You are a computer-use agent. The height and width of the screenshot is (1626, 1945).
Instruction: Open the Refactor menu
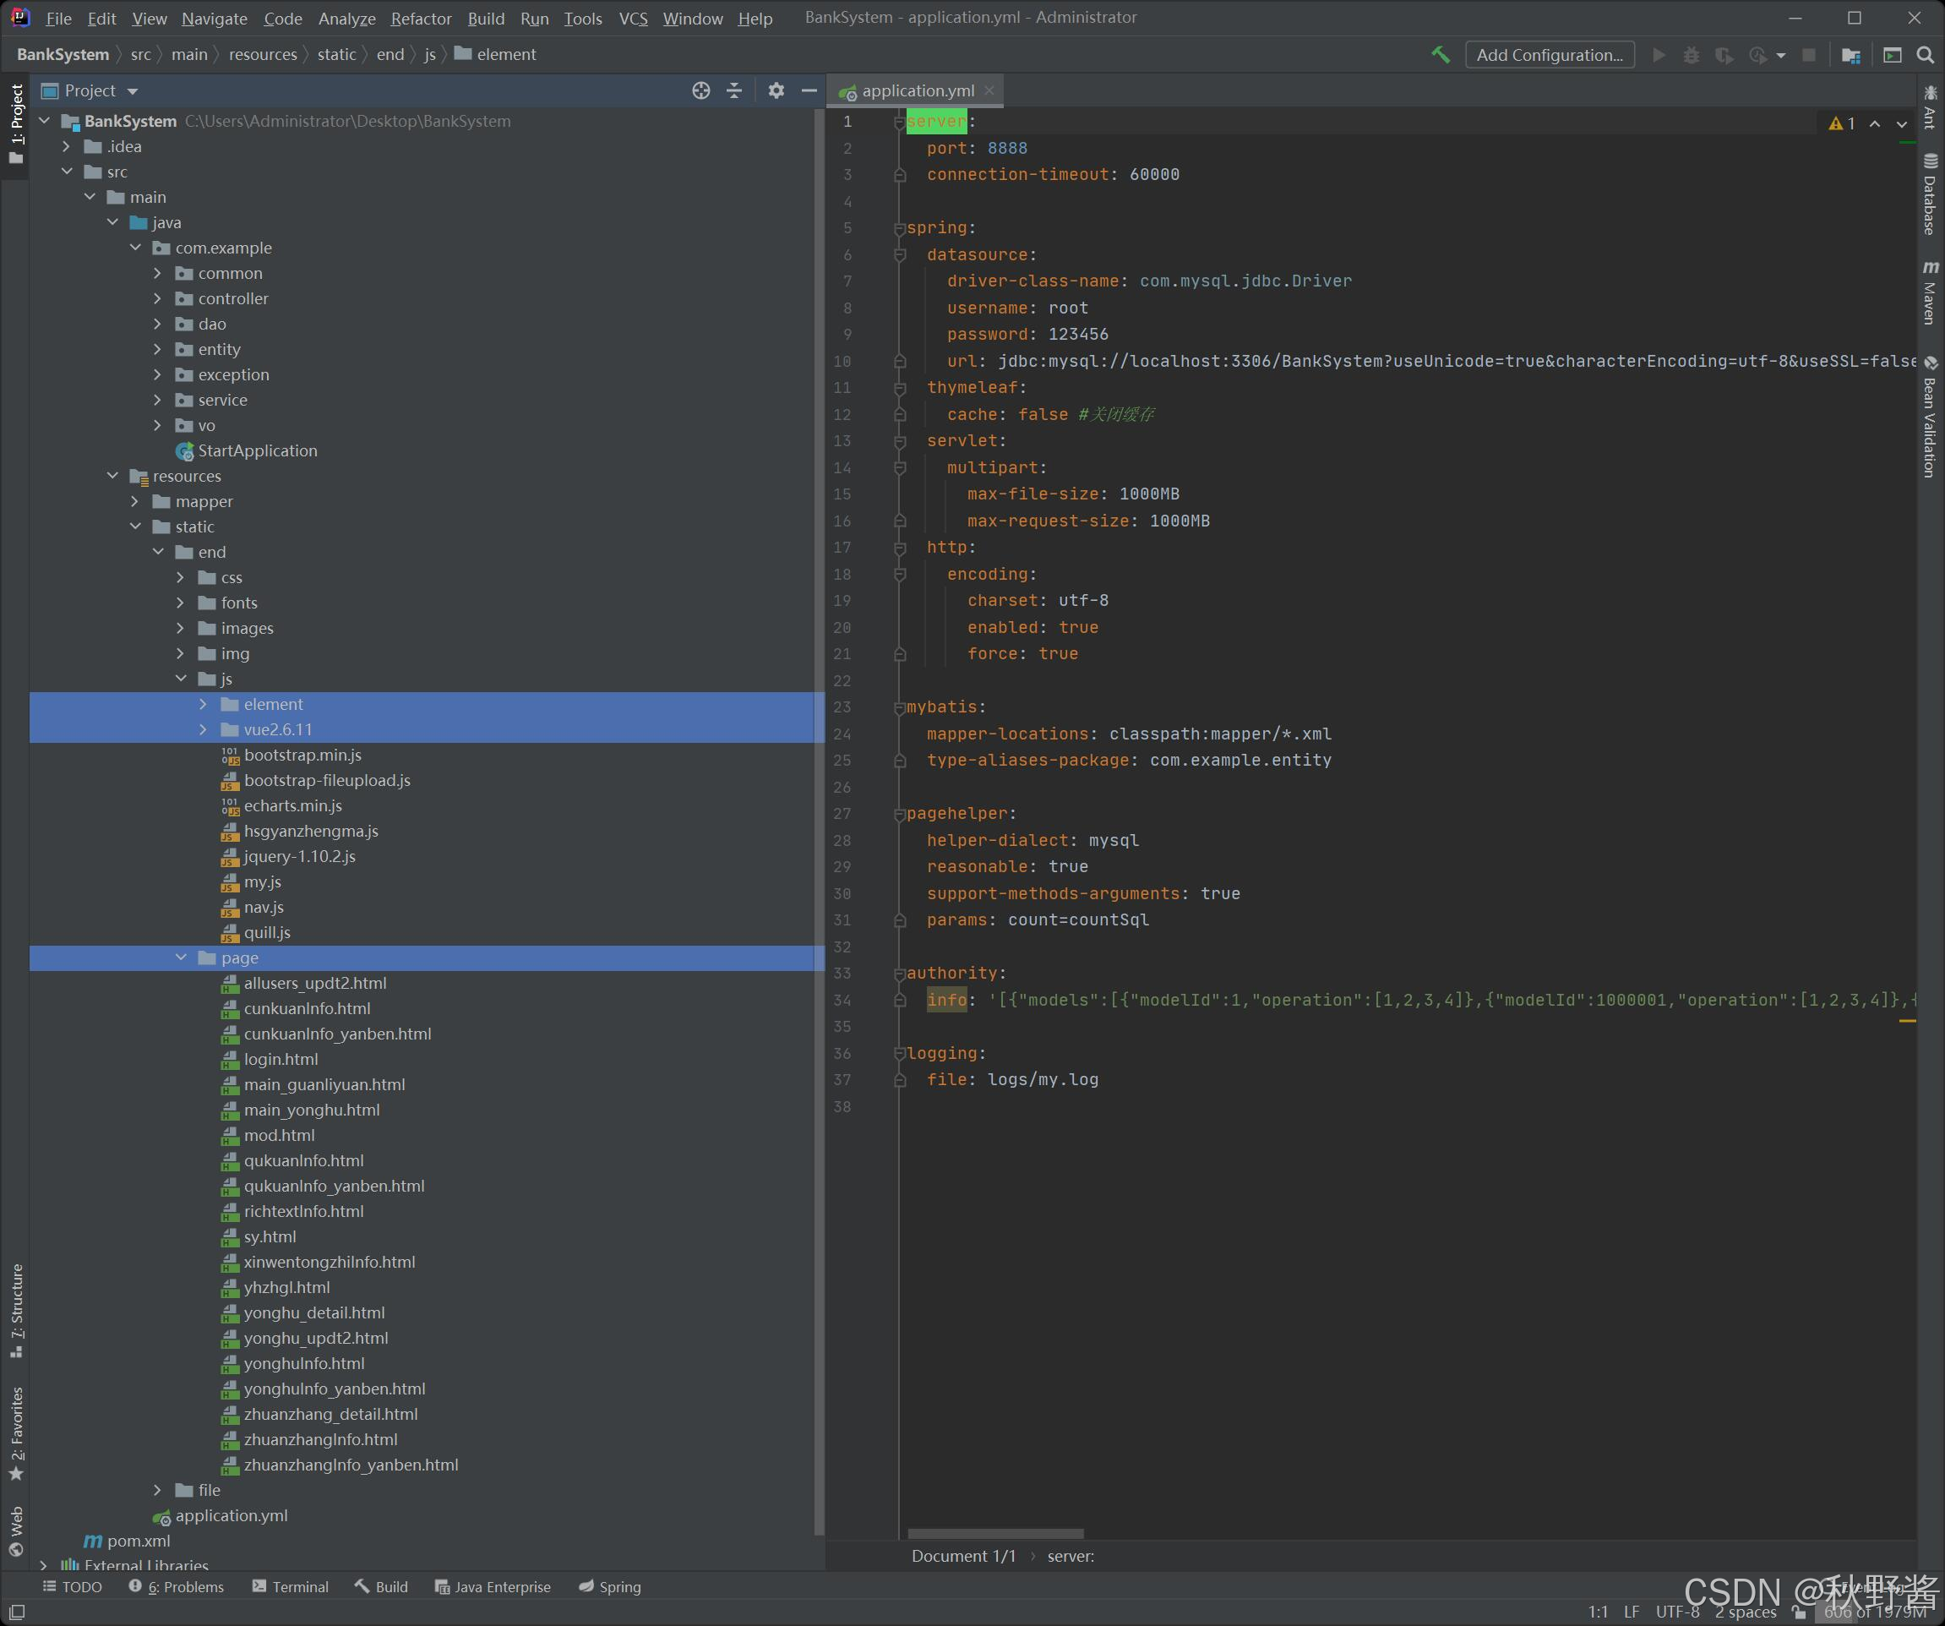click(x=421, y=19)
